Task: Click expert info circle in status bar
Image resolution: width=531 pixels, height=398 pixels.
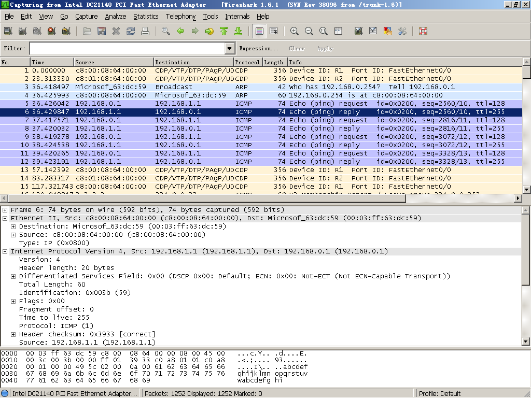Action: pyautogui.click(x=5, y=394)
